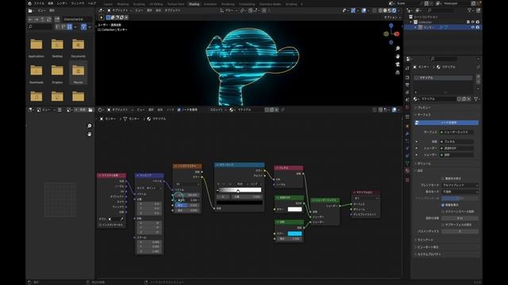The width and height of the screenshot is (508, 285).
Task: Switch the file browser to vertical list display
Action: click(57, 27)
